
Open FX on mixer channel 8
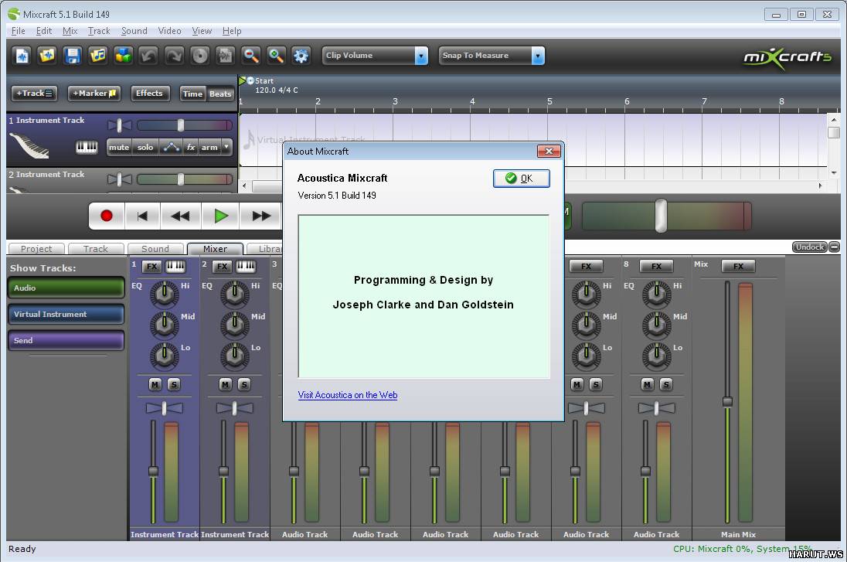(x=656, y=267)
